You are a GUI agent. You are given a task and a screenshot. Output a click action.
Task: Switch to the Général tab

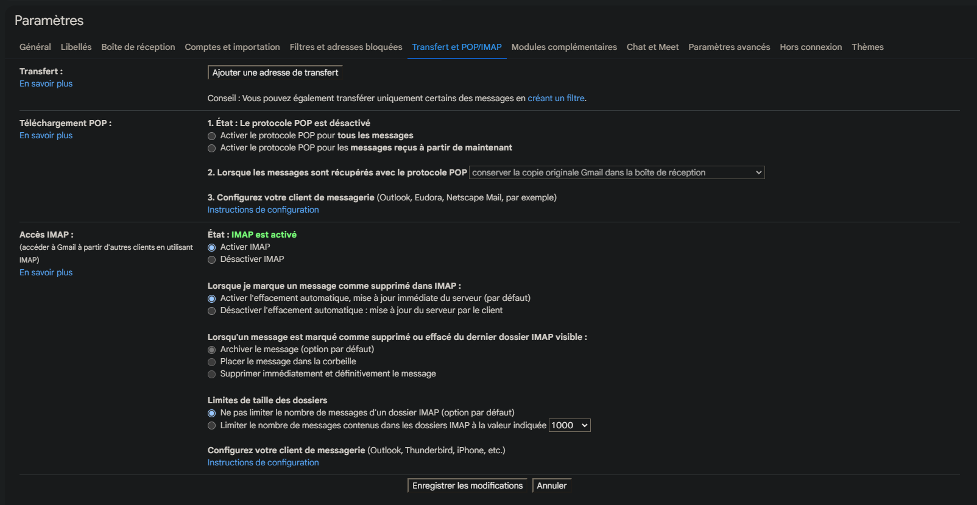click(35, 47)
